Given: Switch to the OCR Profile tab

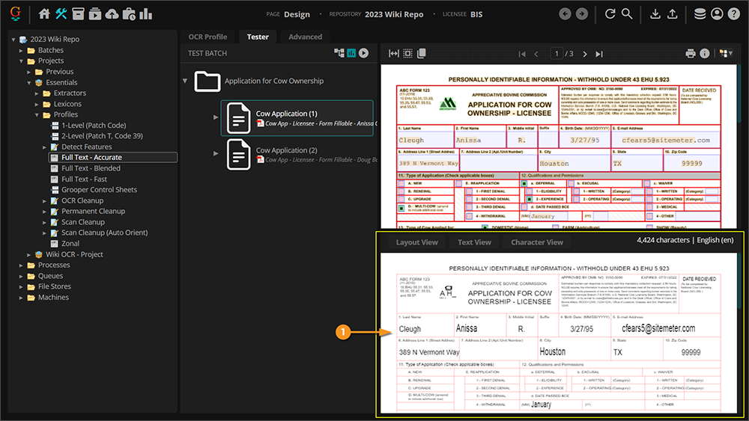Looking at the screenshot, I should click(207, 37).
